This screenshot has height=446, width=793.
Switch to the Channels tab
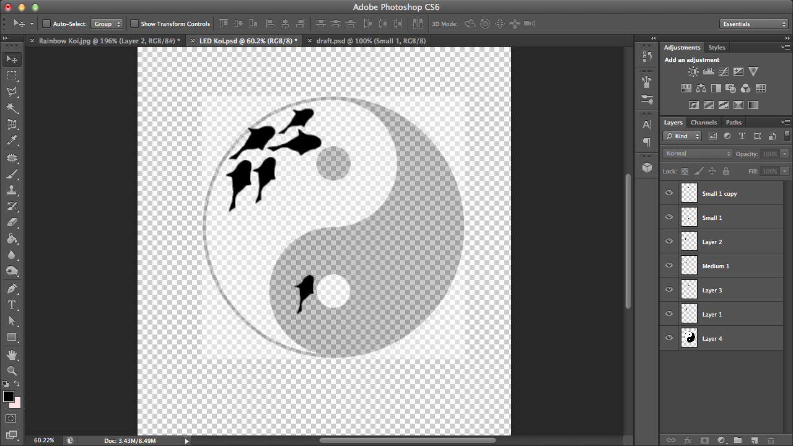point(704,122)
